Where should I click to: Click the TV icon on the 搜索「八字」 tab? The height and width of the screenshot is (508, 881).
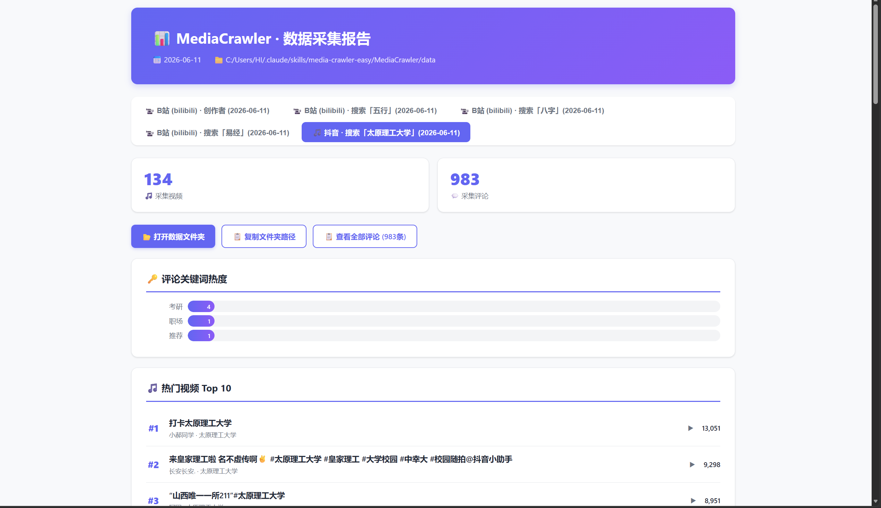click(x=464, y=111)
